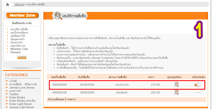Open กล่องข้อความ inbox link
212x109 pixels.
click(x=18, y=46)
